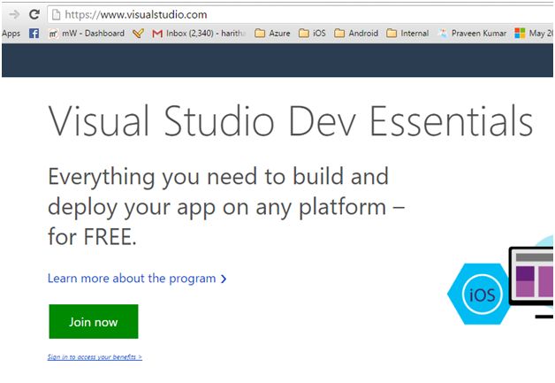Viewport: 555px width, 383px height.
Task: Click the browser forward arrow
Action: click(14, 14)
